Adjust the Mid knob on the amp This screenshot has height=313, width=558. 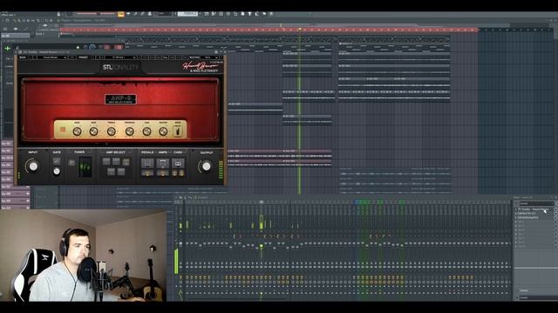pyautogui.click(x=93, y=131)
